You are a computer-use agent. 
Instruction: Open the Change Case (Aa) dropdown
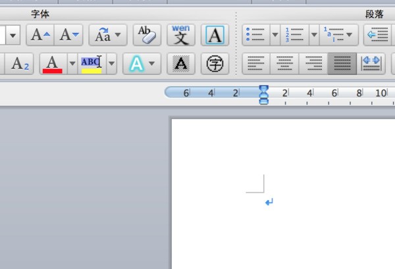click(108, 35)
